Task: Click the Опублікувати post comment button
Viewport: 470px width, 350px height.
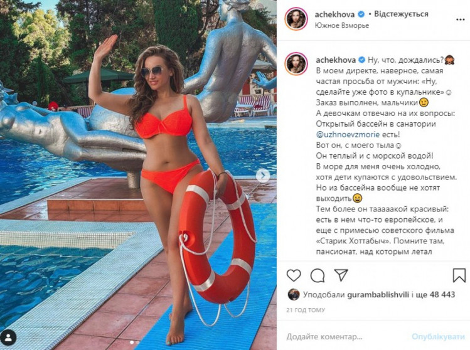Action: click(438, 337)
